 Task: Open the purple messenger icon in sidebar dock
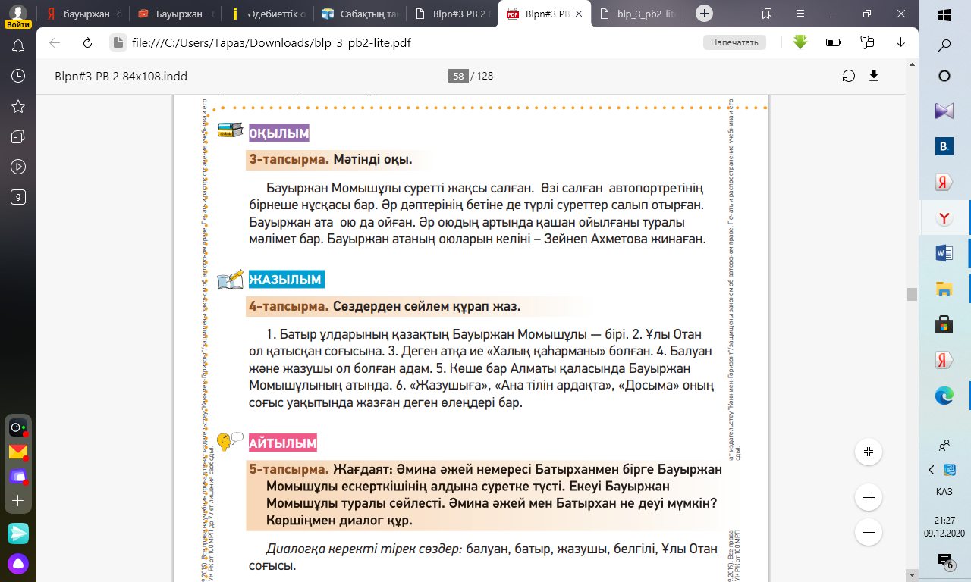(x=18, y=477)
